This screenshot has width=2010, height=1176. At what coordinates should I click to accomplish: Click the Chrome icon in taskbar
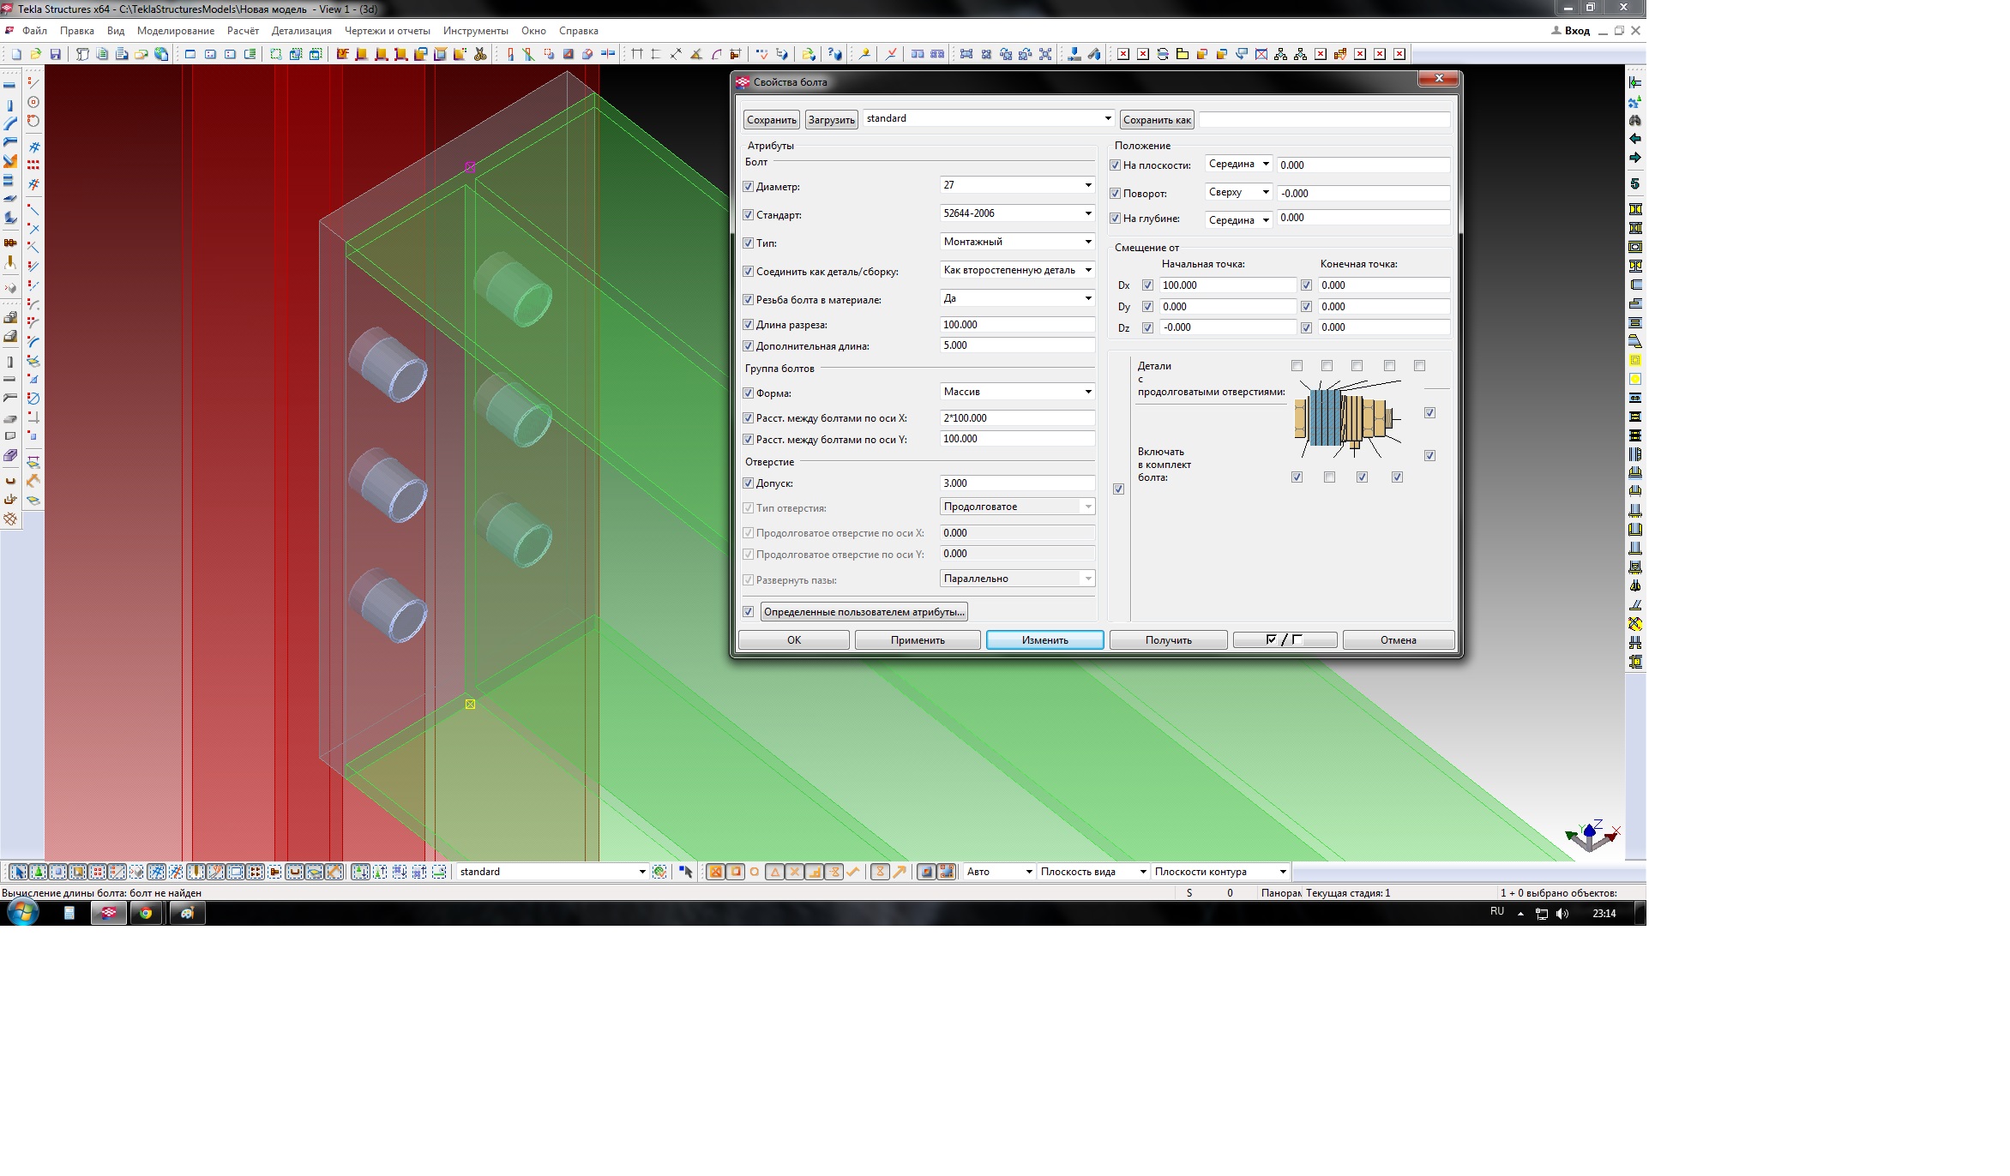tap(146, 913)
